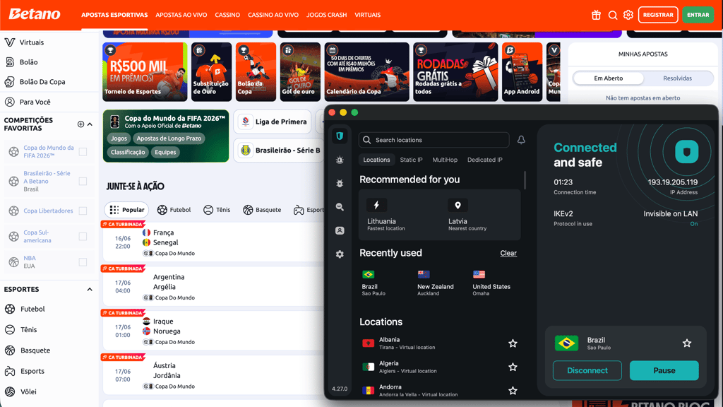
Task: Open the VPN antivirus bug icon in sidebar
Action: (x=340, y=184)
